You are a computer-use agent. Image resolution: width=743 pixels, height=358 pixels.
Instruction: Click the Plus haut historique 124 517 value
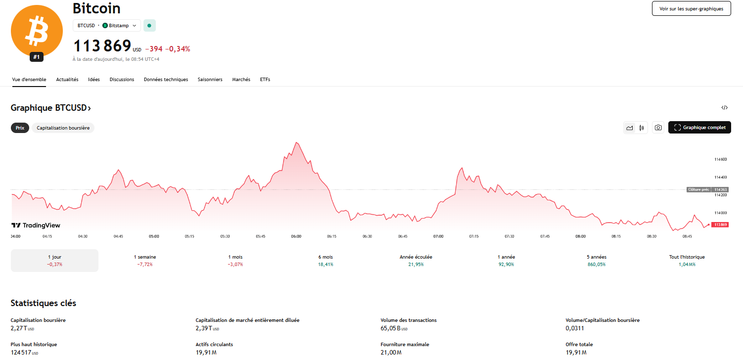[x=24, y=352]
